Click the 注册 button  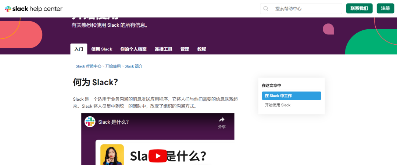[385, 8]
